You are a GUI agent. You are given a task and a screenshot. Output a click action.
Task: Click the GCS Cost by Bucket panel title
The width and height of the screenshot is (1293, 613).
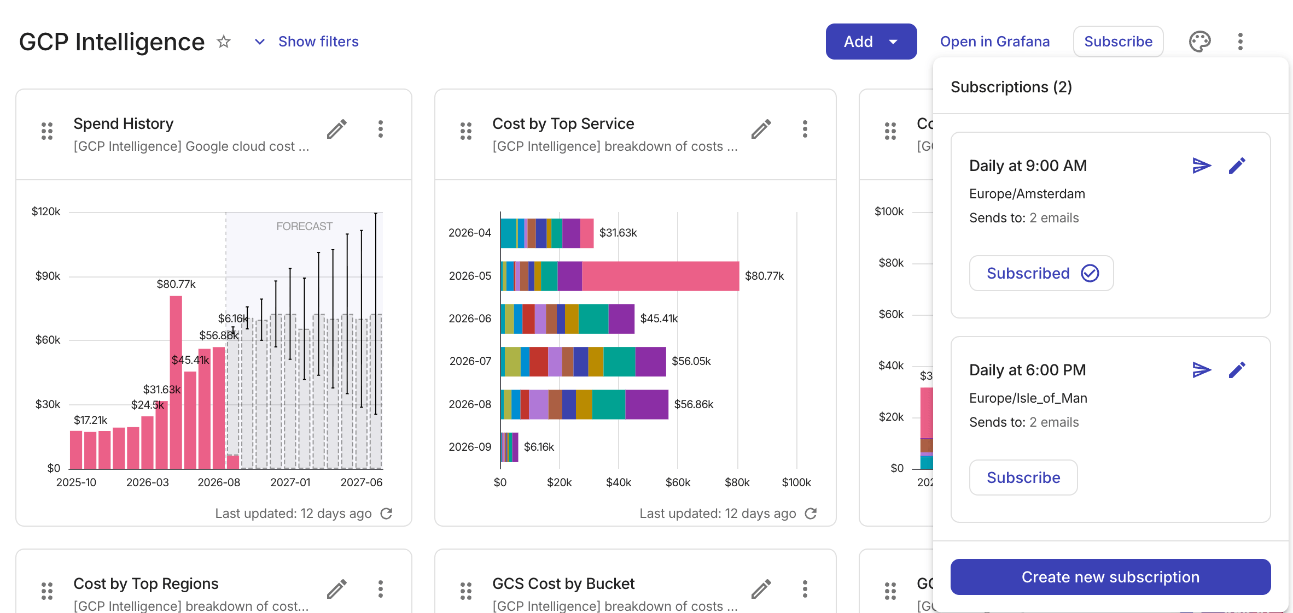pyautogui.click(x=563, y=583)
